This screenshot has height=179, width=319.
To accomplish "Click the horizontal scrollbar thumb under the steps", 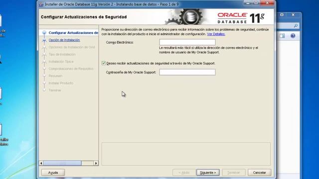I will (x=62, y=163).
